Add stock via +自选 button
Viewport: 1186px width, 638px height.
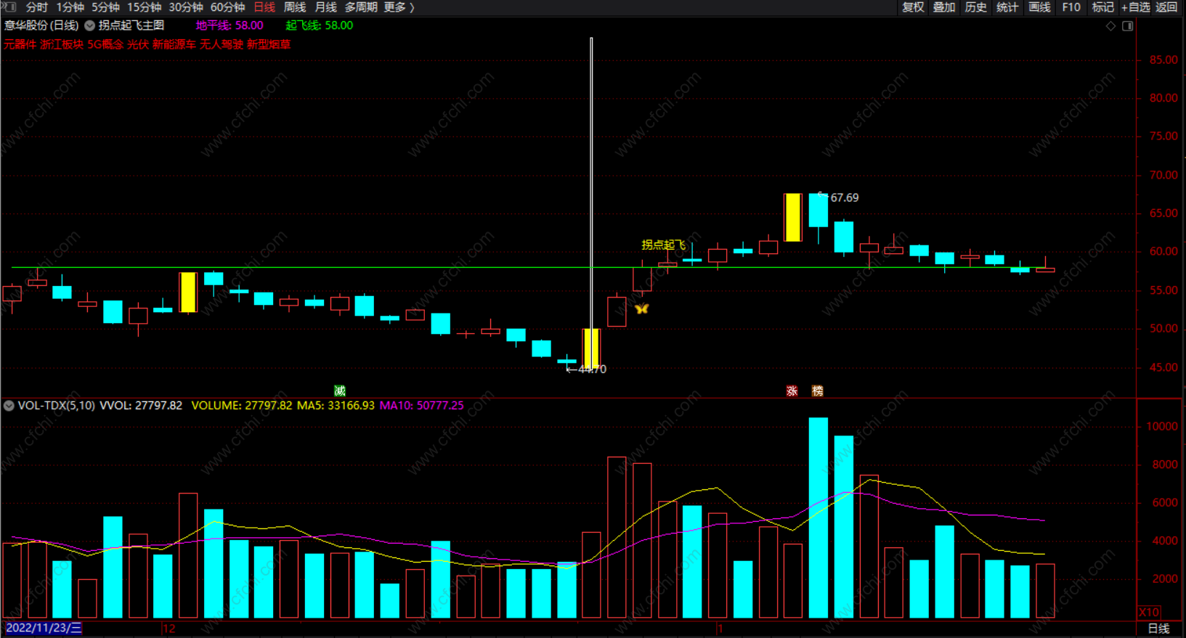point(1135,7)
